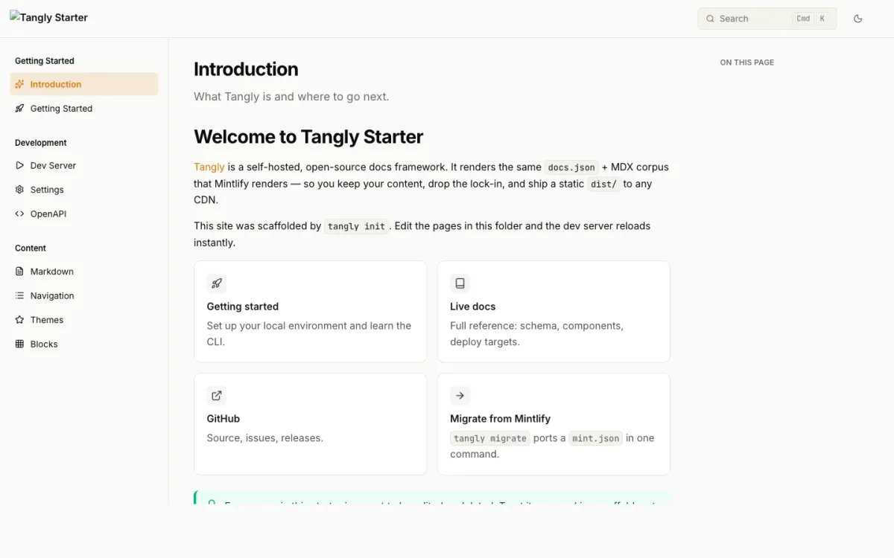Focus the Search input field
This screenshot has width=894, height=558.
(767, 19)
